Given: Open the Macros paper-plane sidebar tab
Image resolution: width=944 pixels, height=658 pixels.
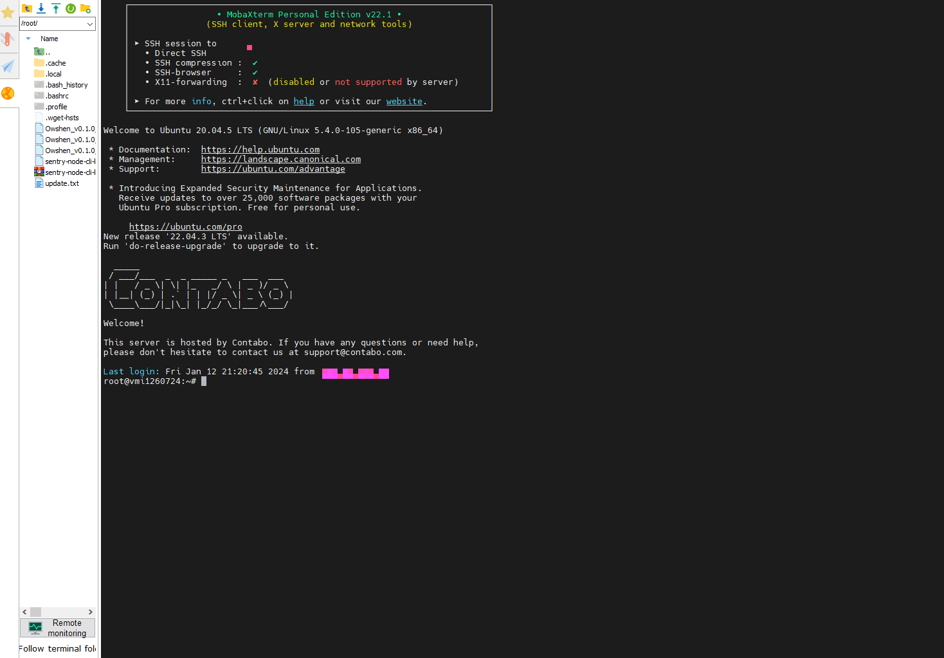Looking at the screenshot, I should [x=8, y=66].
